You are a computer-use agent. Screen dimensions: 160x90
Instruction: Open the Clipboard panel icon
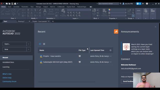coord(145,12)
